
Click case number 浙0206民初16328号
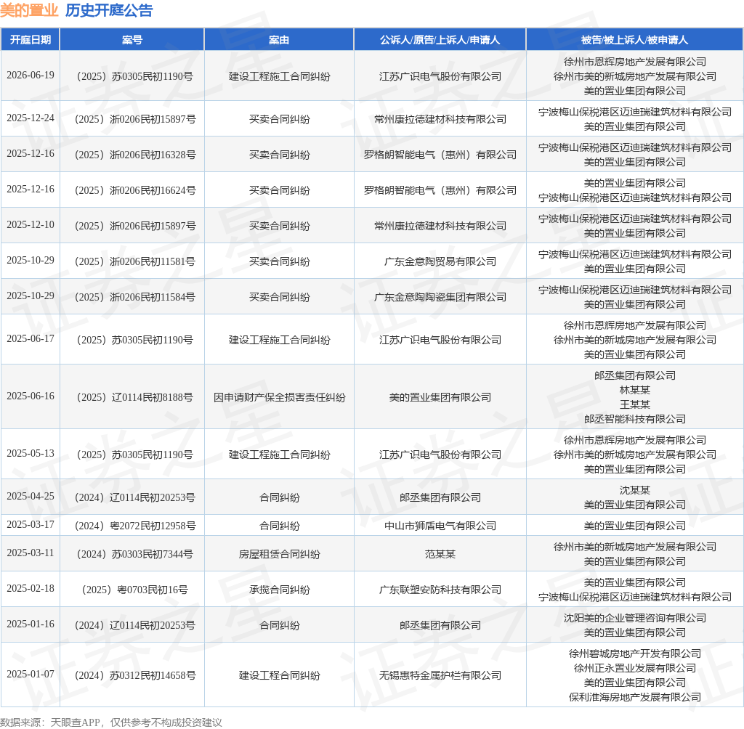click(153, 155)
